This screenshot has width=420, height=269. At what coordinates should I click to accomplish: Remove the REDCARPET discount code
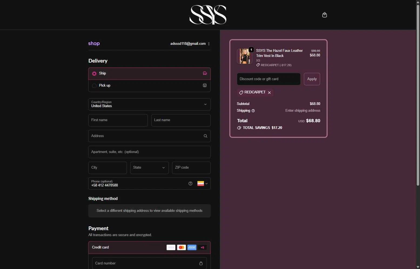coord(269,93)
